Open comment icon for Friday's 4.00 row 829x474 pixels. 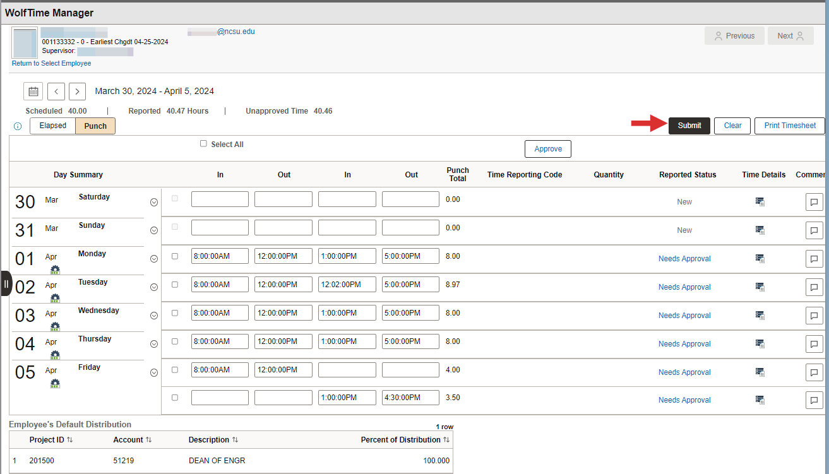[814, 372]
